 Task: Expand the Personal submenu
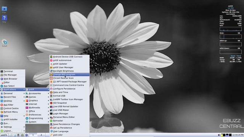click(x=13, y=93)
